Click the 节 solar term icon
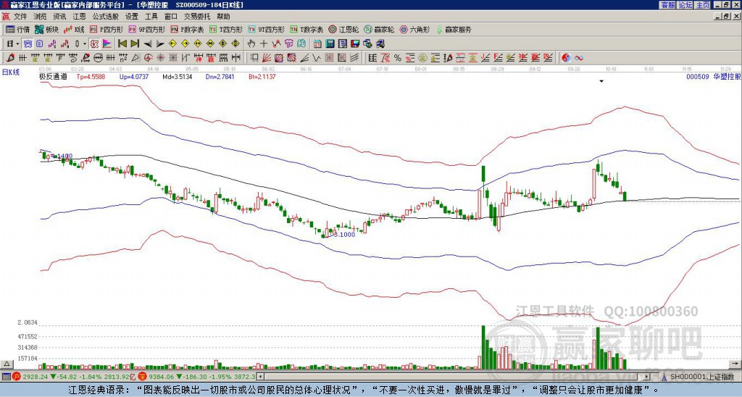Viewport: 742px width, 397px height. pos(288,43)
